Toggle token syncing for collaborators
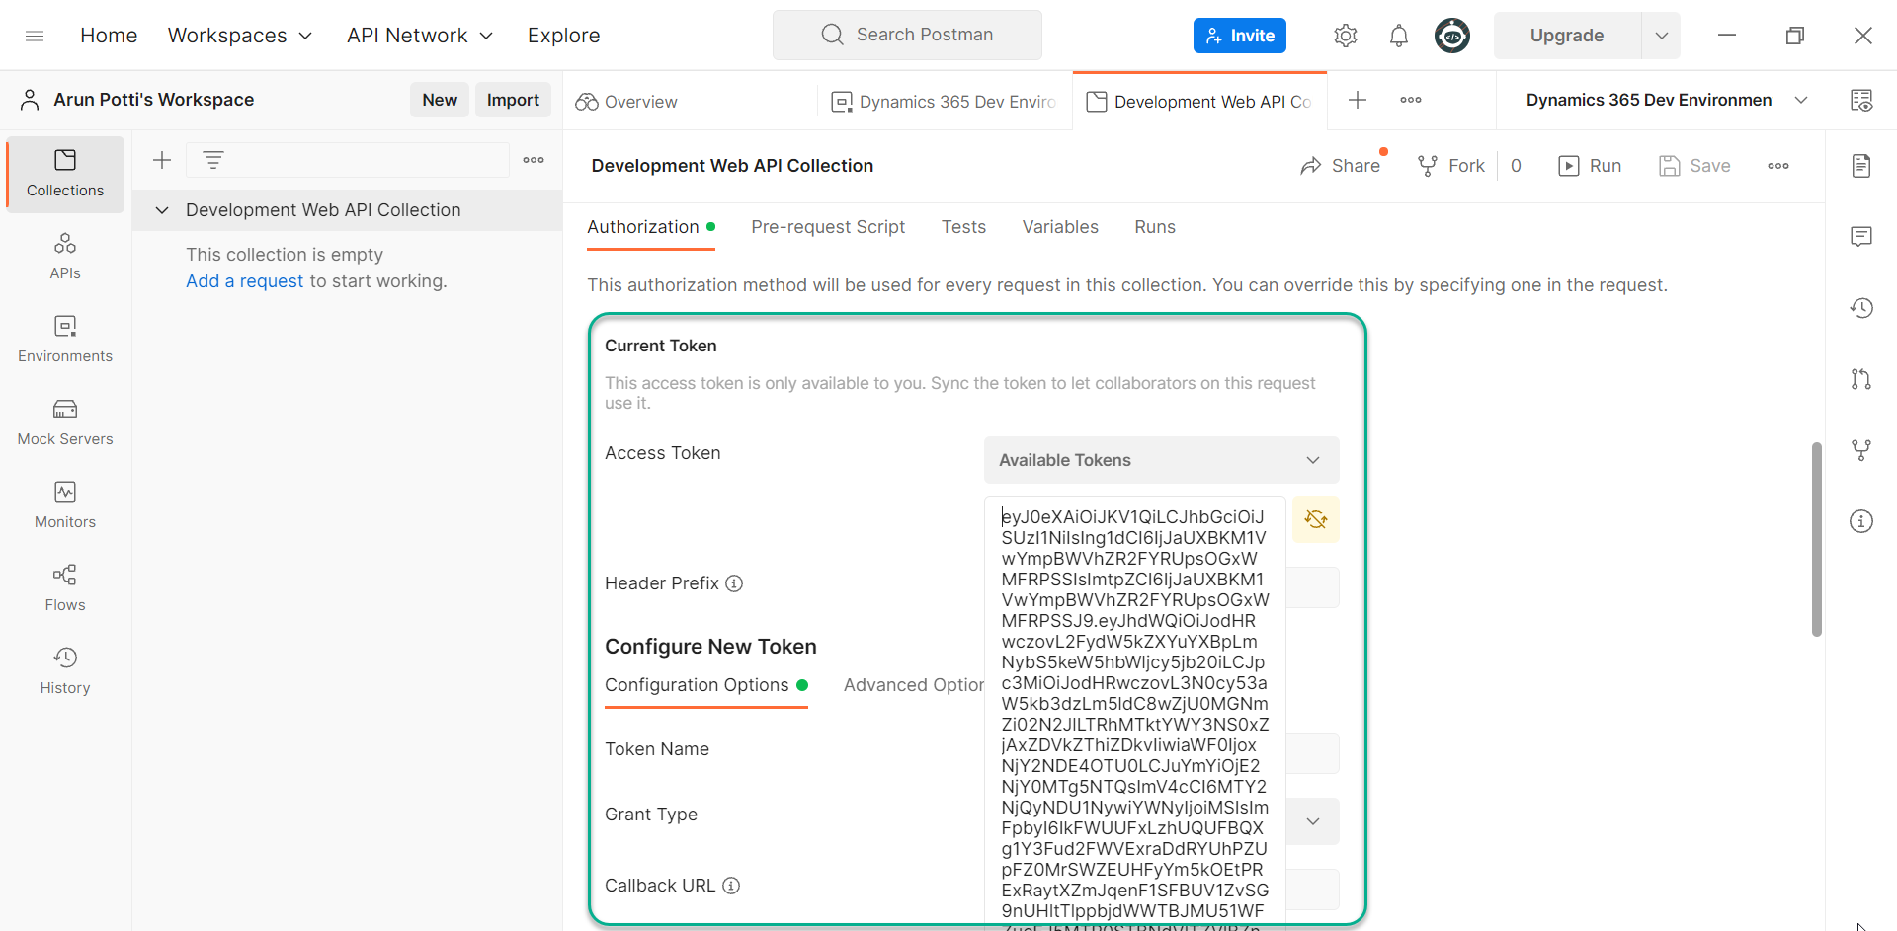This screenshot has width=1897, height=931. pos(1315,519)
